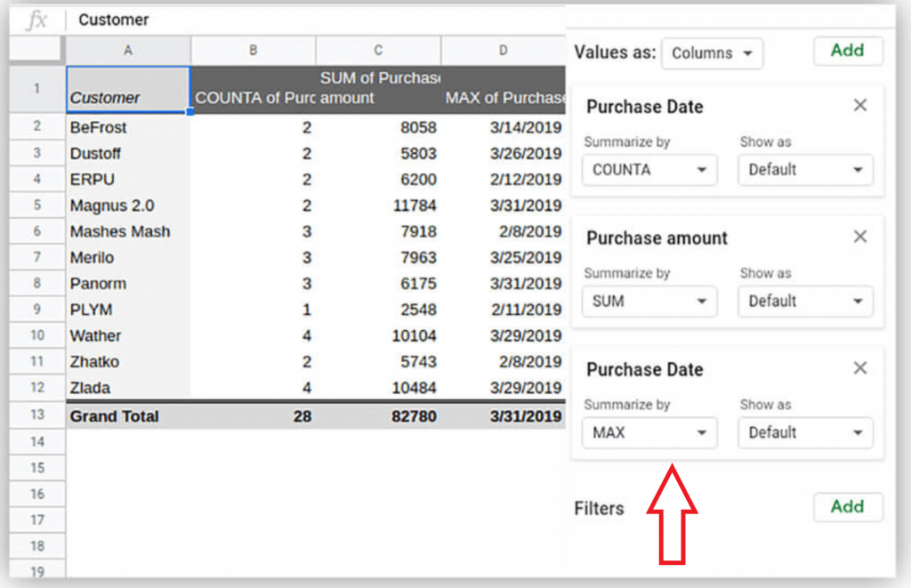The image size is (911, 588).
Task: Remove the Purchase amount value field
Action: 859,237
